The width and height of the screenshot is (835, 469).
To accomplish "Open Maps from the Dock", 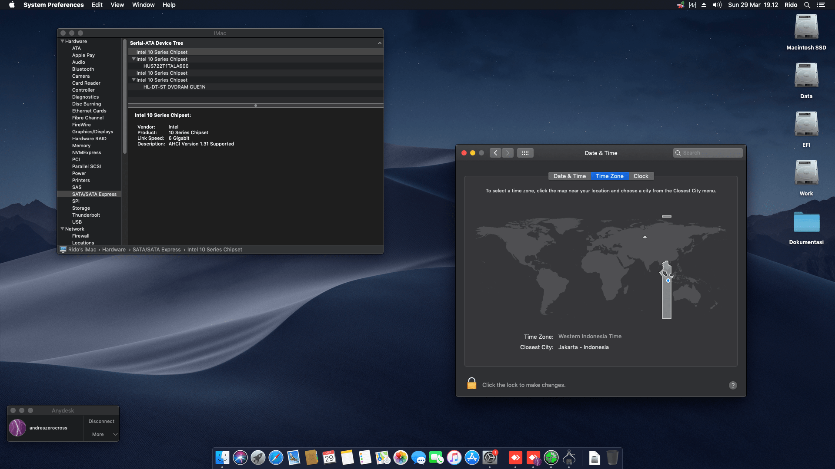I will [x=383, y=457].
